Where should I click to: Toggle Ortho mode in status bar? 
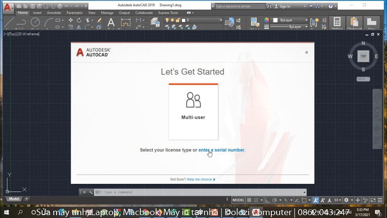click(268, 200)
